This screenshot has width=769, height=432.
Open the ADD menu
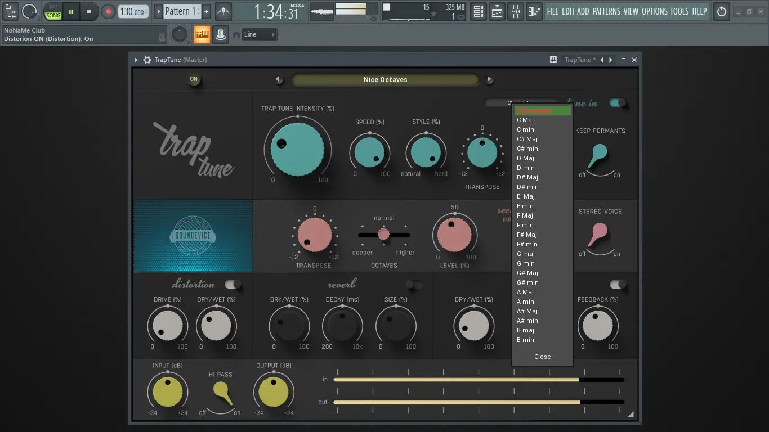[583, 11]
